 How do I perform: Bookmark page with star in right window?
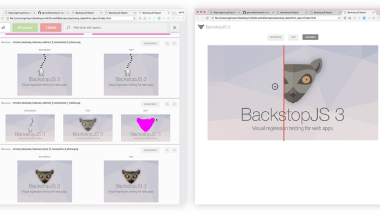click(x=339, y=18)
